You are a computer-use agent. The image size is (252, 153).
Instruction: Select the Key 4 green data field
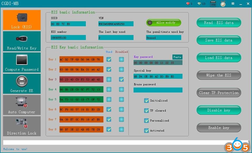click(81, 89)
